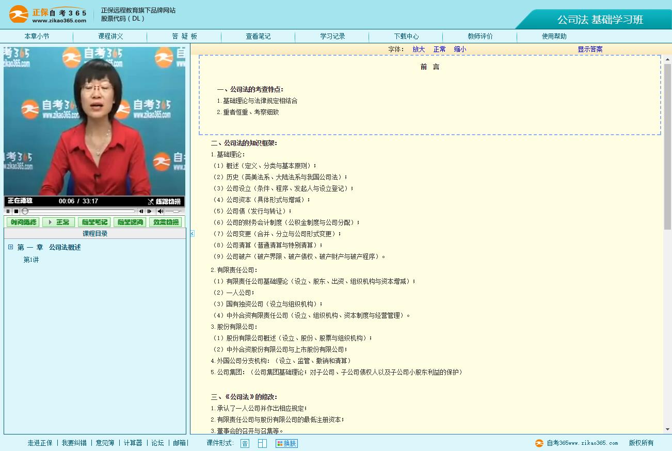The image size is (672, 451).
Task: Switch to split-layout courseware icon
Action: pyautogui.click(x=262, y=443)
